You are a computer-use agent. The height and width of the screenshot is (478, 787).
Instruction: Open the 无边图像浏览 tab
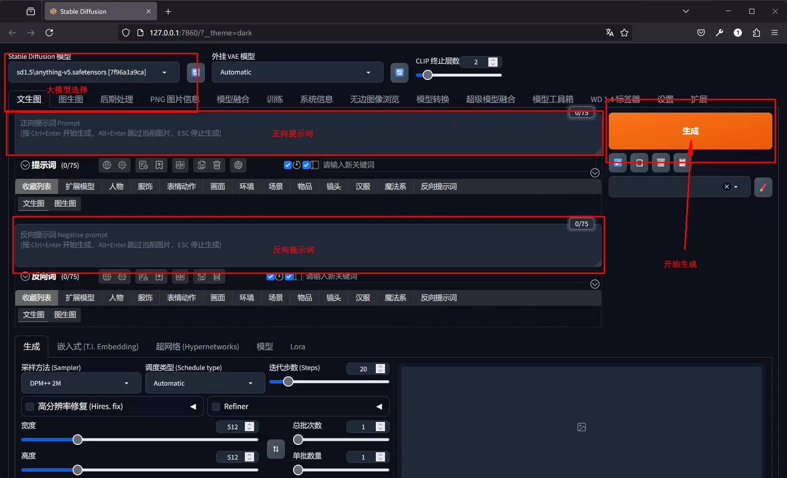click(374, 99)
